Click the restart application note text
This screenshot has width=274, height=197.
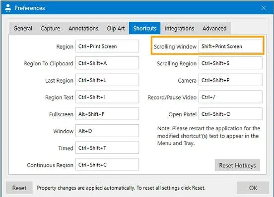tap(208, 136)
